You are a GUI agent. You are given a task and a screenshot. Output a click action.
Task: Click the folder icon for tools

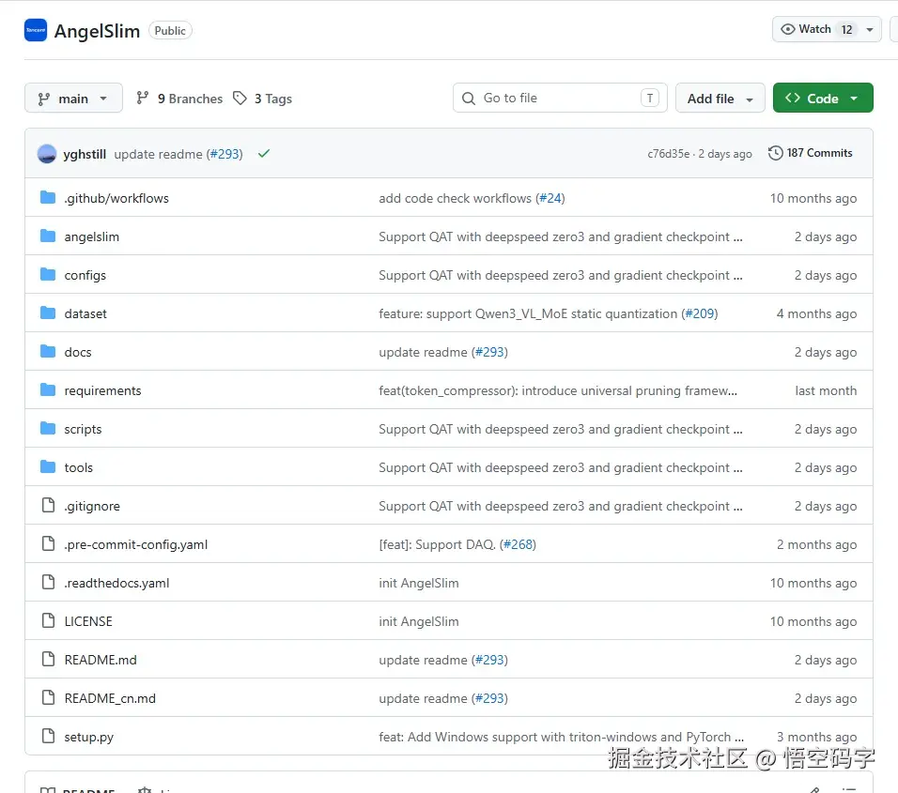tap(48, 466)
